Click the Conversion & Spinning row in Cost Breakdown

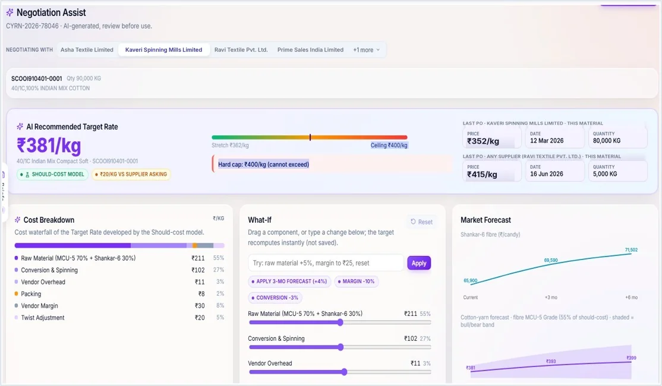tap(119, 270)
